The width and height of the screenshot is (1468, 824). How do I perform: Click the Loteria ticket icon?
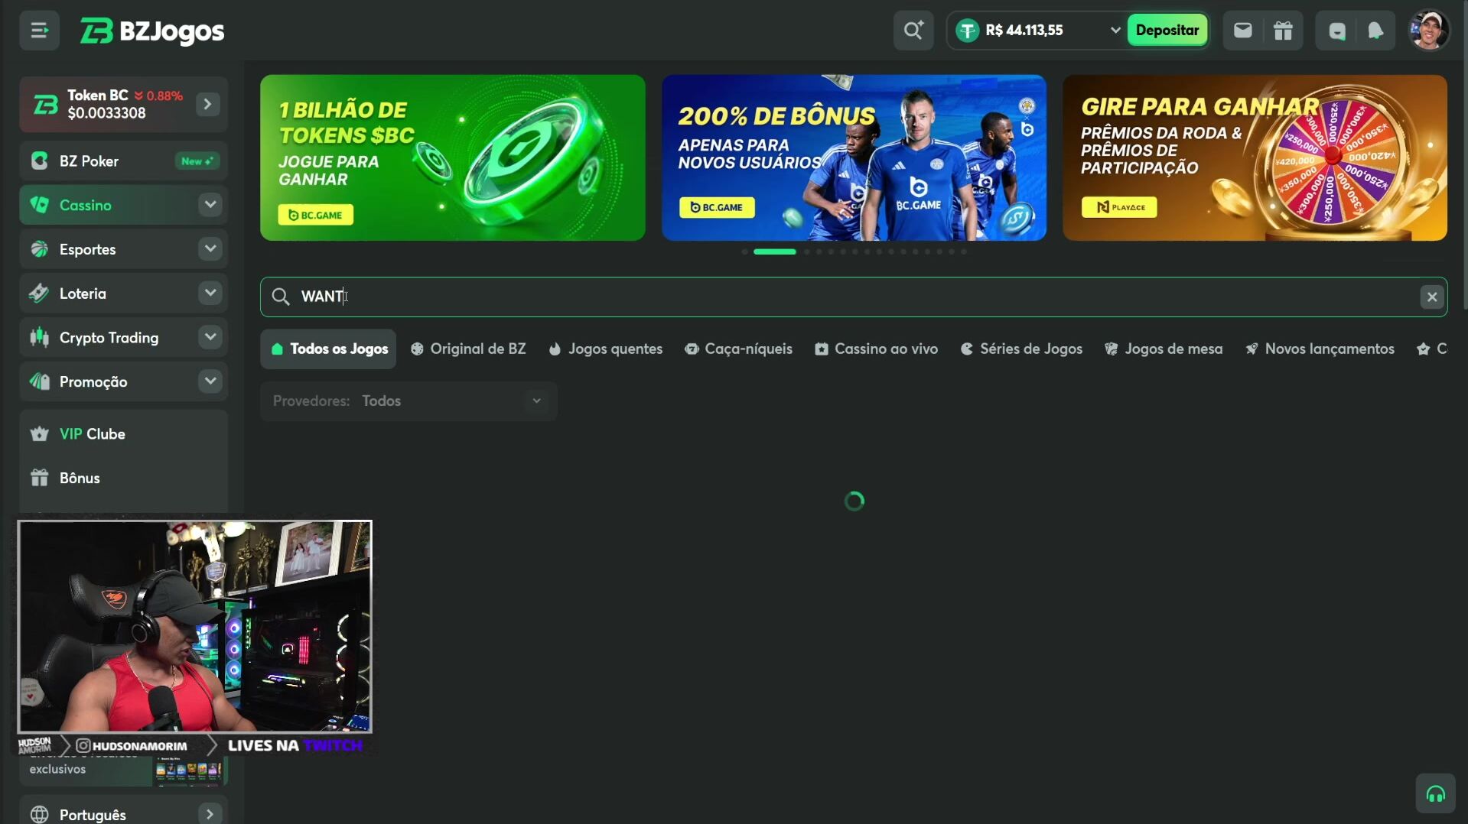tap(40, 294)
